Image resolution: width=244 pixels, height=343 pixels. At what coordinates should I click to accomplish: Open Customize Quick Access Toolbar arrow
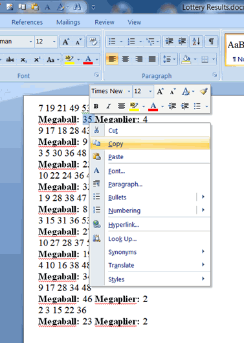click(93, 7)
